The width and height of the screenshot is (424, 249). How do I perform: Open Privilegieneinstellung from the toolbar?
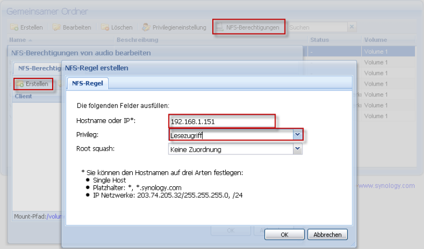146,27
